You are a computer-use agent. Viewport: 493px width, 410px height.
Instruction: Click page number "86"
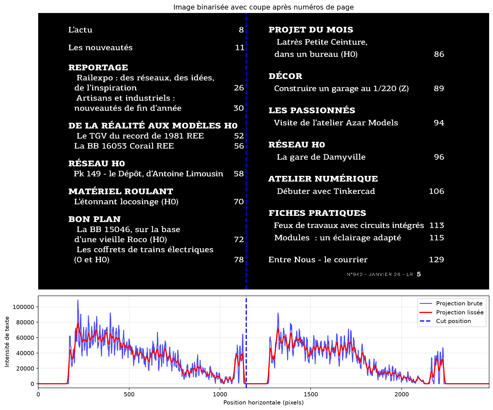click(x=439, y=54)
